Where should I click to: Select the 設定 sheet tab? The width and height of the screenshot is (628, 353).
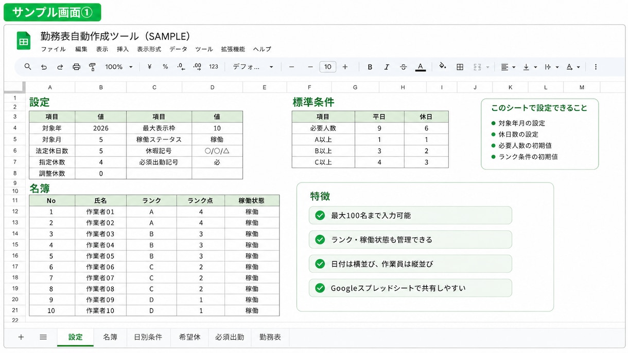click(75, 337)
